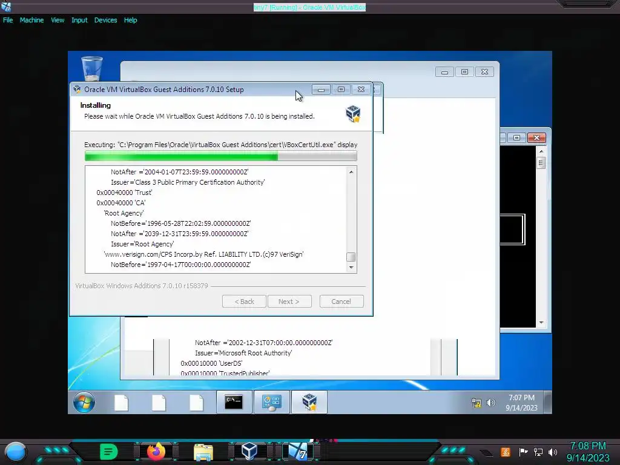The image size is (620, 465).
Task: Switch to Control Panel taskbar item
Action: click(x=272, y=402)
